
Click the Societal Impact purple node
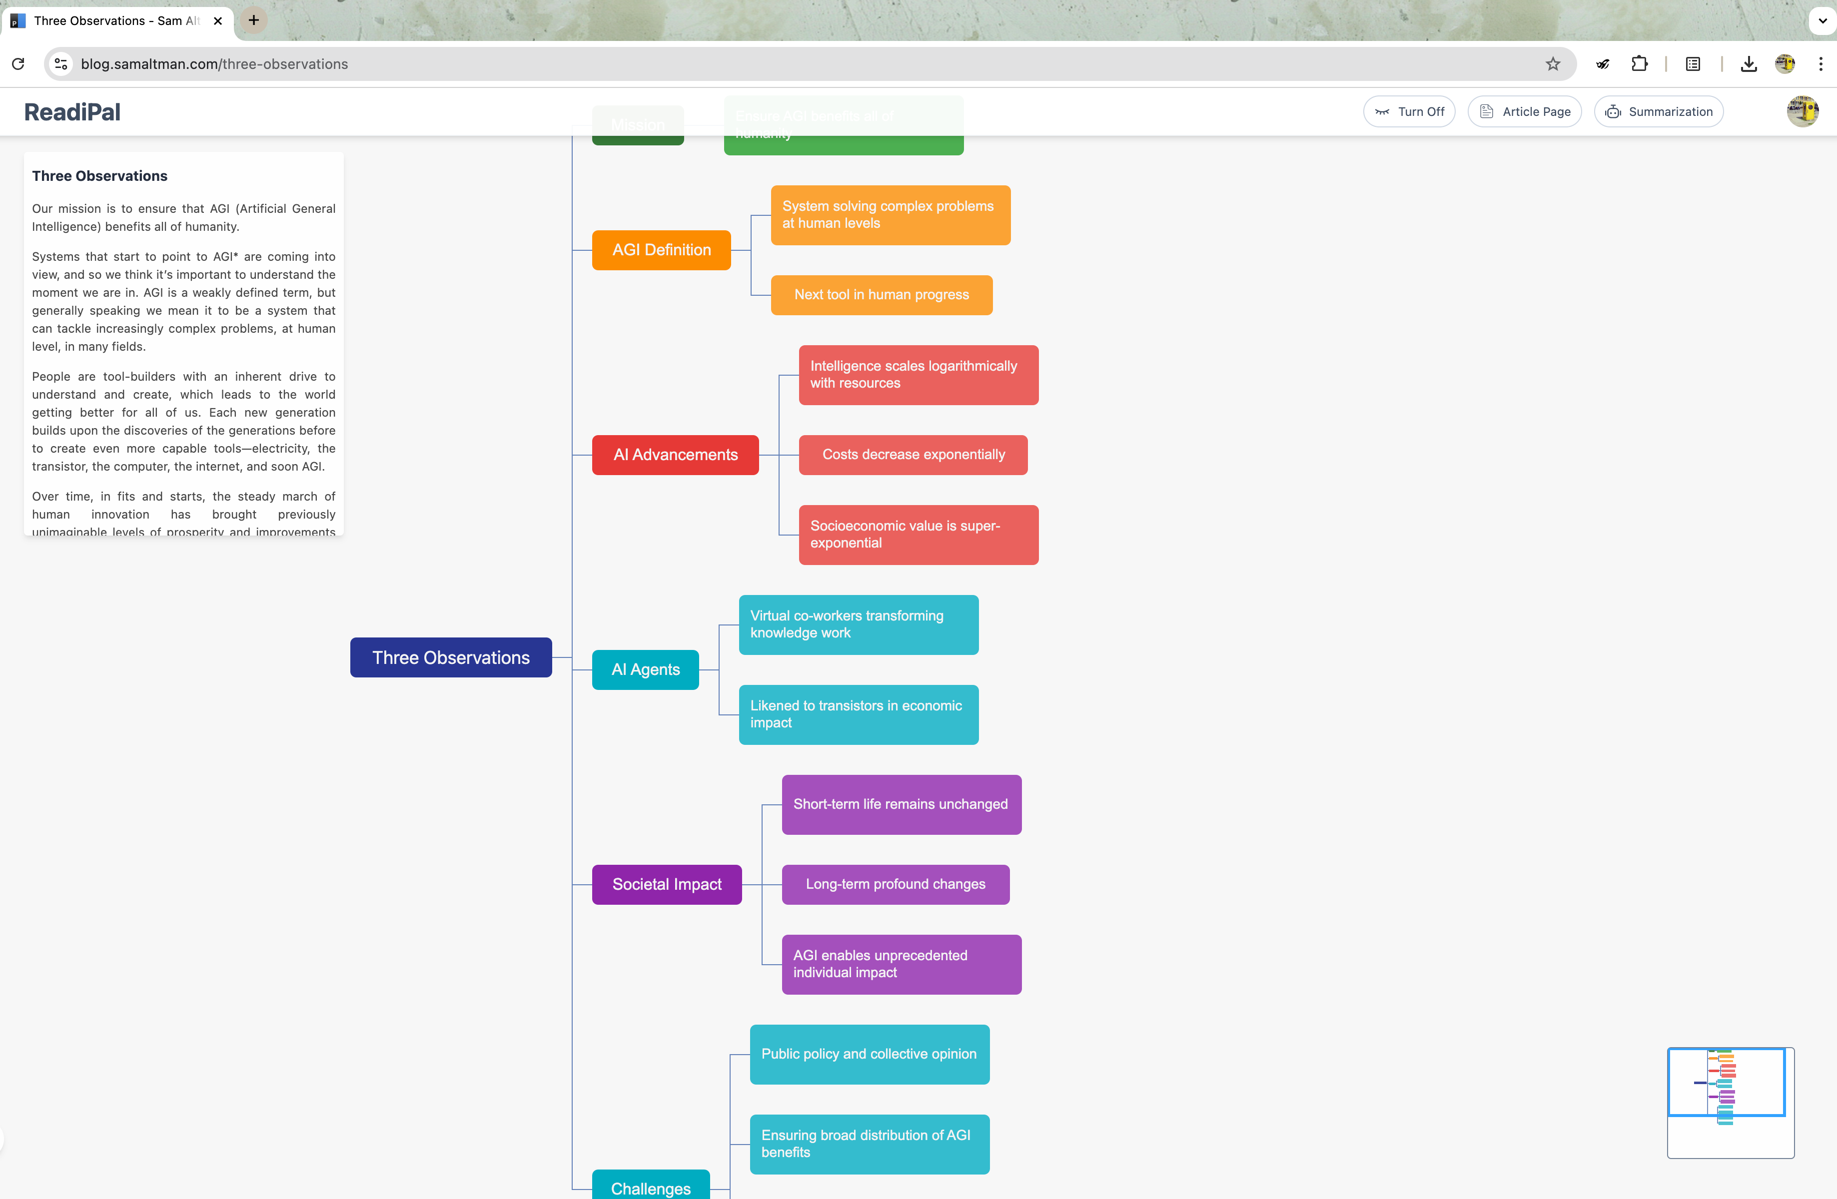[x=667, y=884]
